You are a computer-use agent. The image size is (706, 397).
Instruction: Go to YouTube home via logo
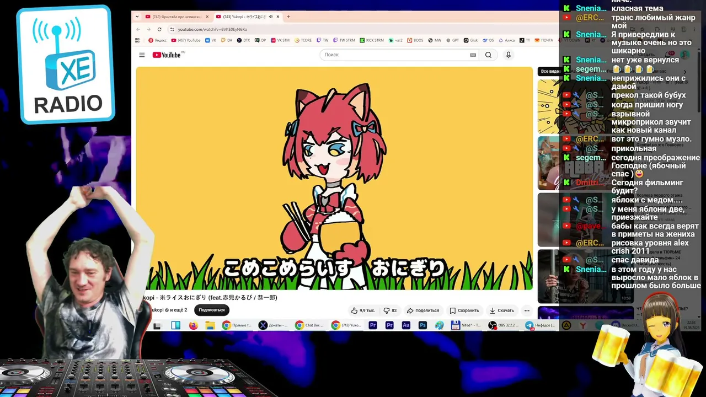pyautogui.click(x=167, y=55)
